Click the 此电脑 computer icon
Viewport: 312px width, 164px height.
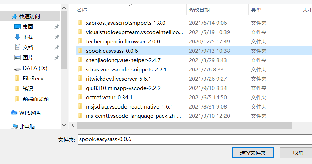[x=15, y=126]
